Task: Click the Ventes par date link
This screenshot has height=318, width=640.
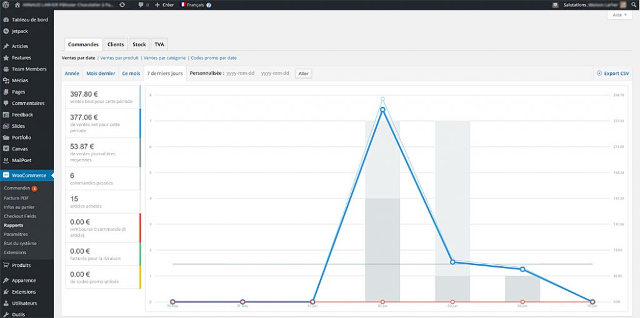Action: click(78, 58)
